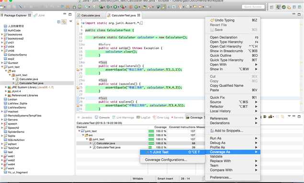The width and height of the screenshot is (304, 183).
Task: Open the Console tab
Action: click(102, 118)
